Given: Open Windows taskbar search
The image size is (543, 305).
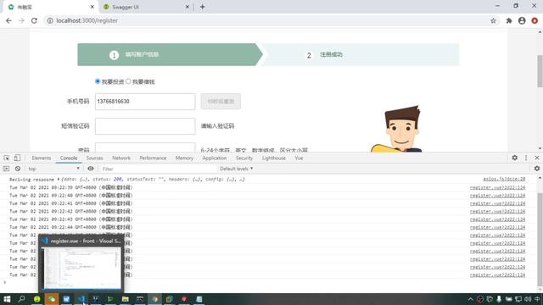Looking at the screenshot, I should (x=21, y=299).
